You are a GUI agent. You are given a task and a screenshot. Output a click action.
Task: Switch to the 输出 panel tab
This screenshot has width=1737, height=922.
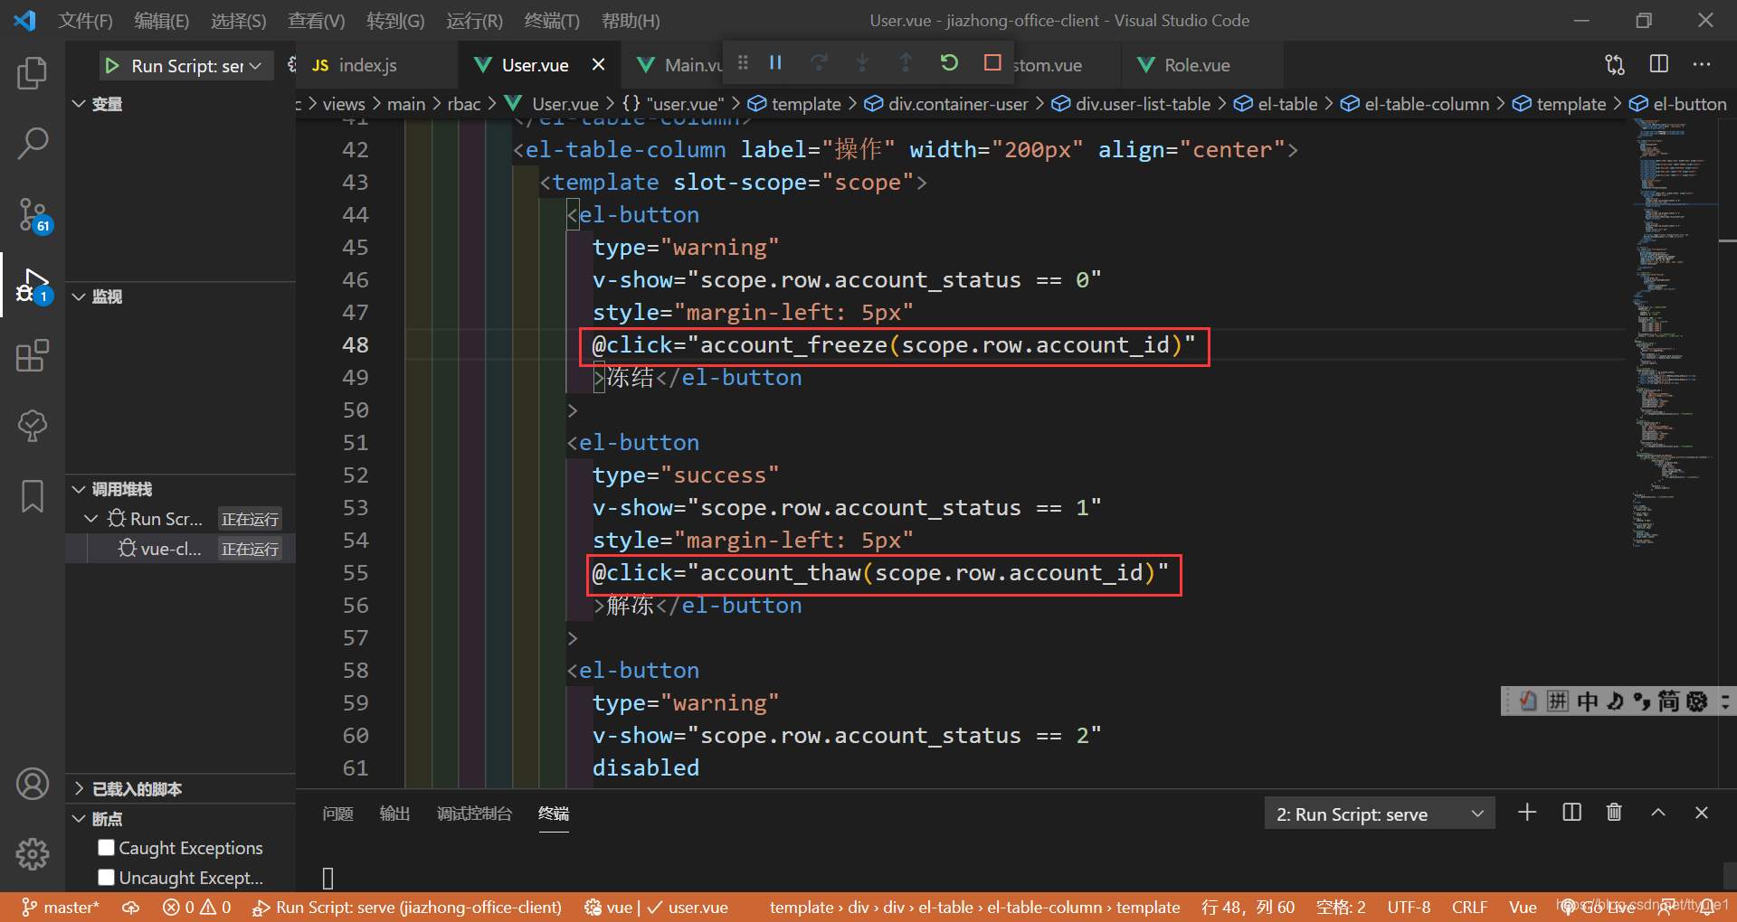point(394,814)
